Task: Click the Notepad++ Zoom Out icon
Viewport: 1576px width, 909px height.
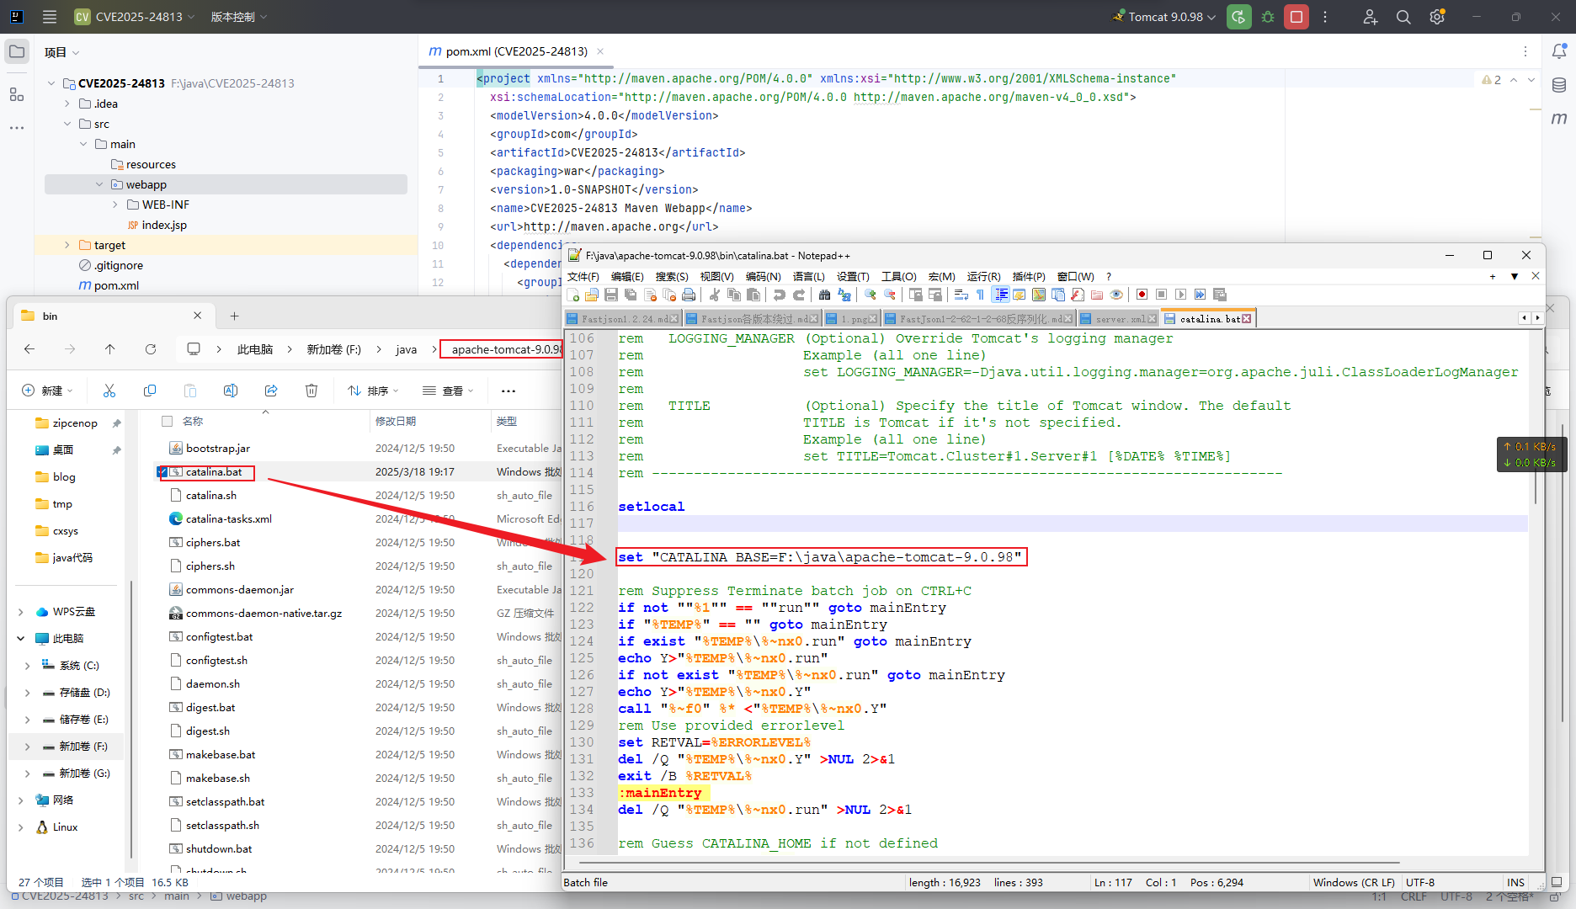Action: click(x=889, y=295)
